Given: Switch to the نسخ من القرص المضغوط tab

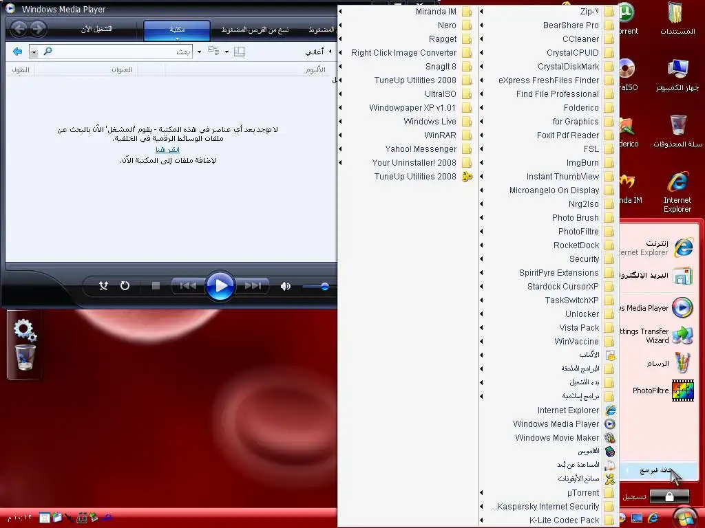Looking at the screenshot, I should 255,30.
